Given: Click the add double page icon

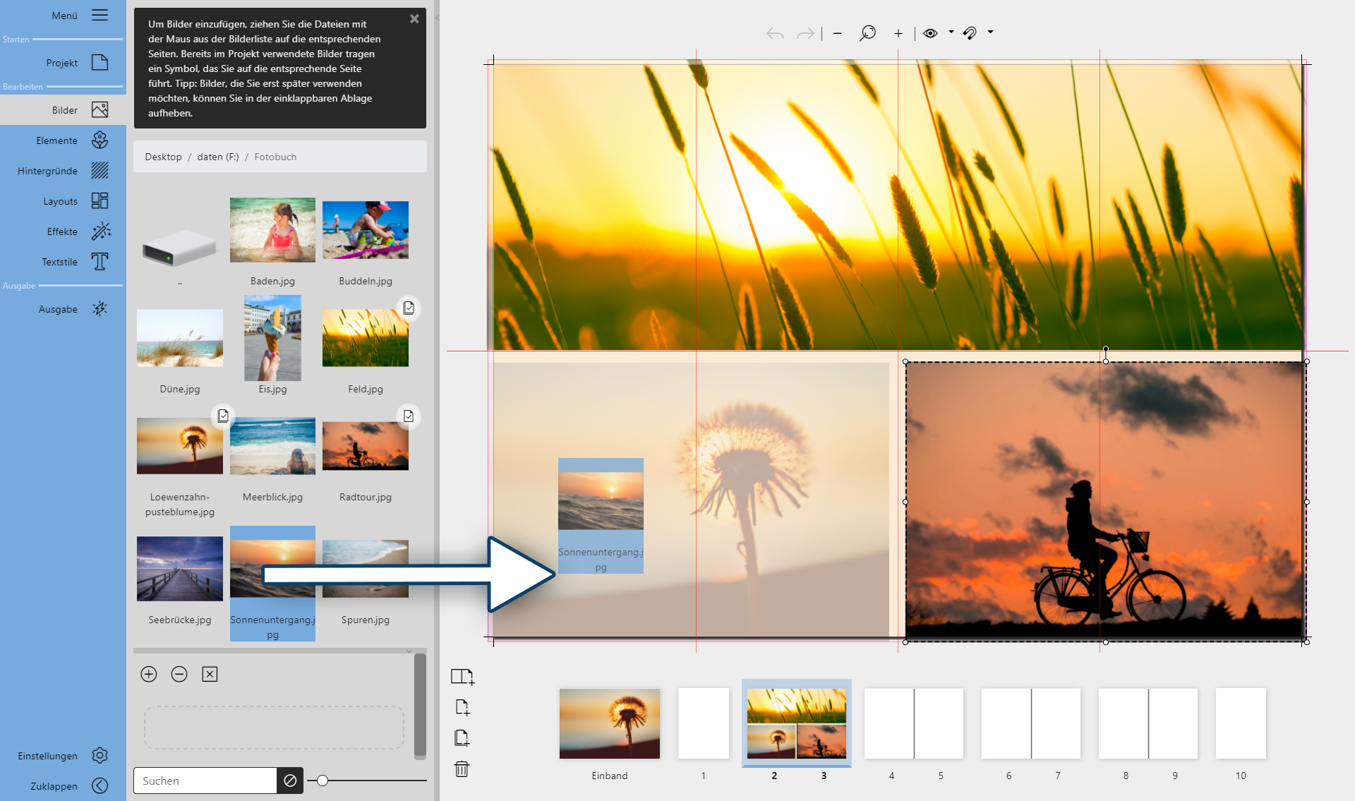Looking at the screenshot, I should 462,676.
